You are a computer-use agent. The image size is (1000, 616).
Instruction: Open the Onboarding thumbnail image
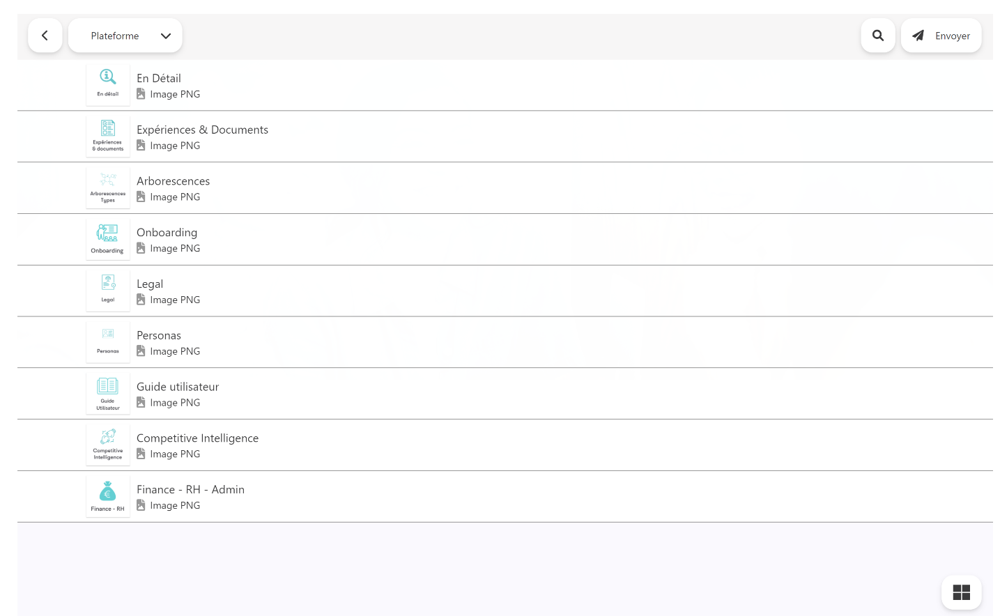(x=108, y=240)
